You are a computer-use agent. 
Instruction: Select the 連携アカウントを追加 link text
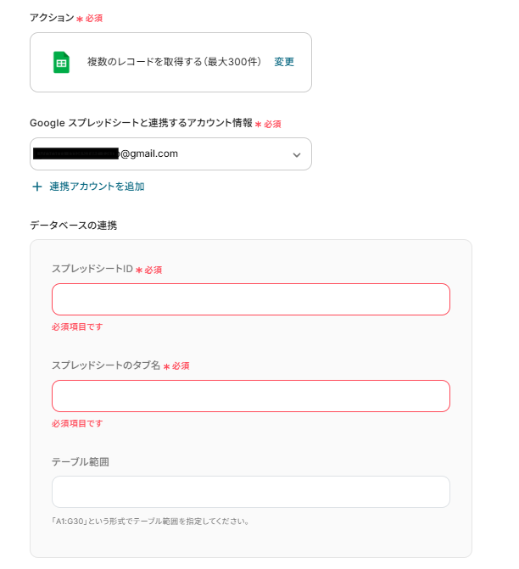(x=97, y=187)
